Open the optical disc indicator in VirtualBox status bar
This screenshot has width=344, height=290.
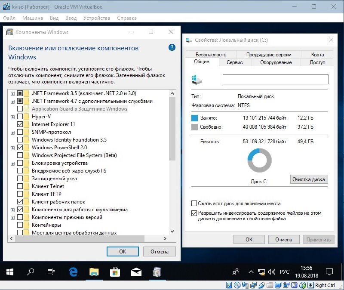click(x=237, y=285)
